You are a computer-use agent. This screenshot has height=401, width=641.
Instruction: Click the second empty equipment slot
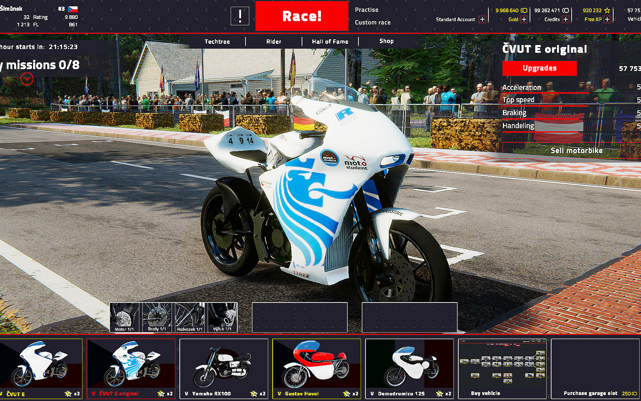[410, 317]
